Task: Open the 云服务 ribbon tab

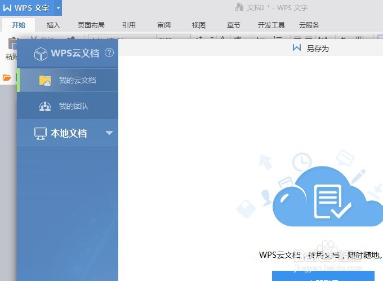Action: tap(309, 25)
